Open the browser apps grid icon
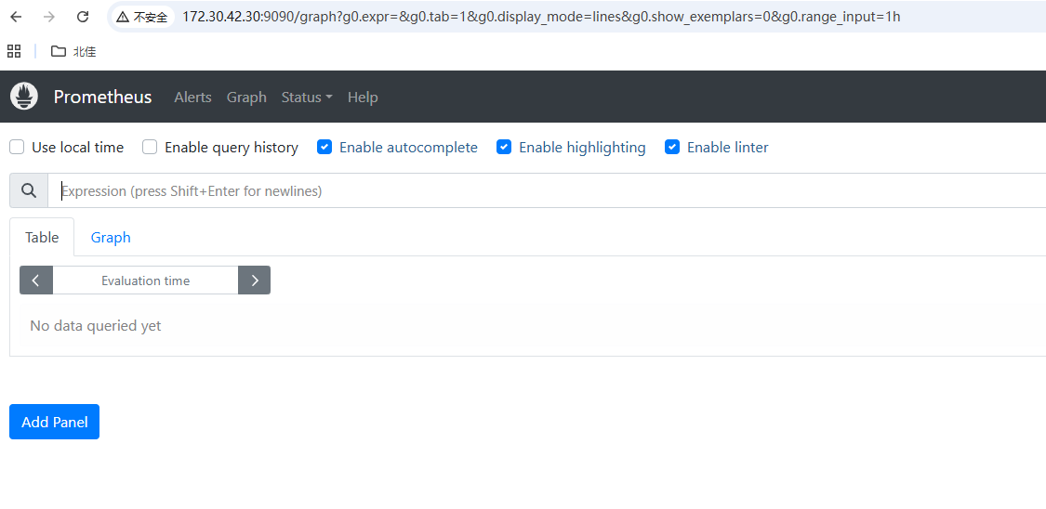 tap(14, 51)
